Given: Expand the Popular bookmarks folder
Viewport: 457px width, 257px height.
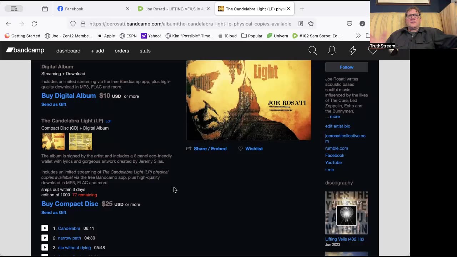Looking at the screenshot, I should coord(252,36).
